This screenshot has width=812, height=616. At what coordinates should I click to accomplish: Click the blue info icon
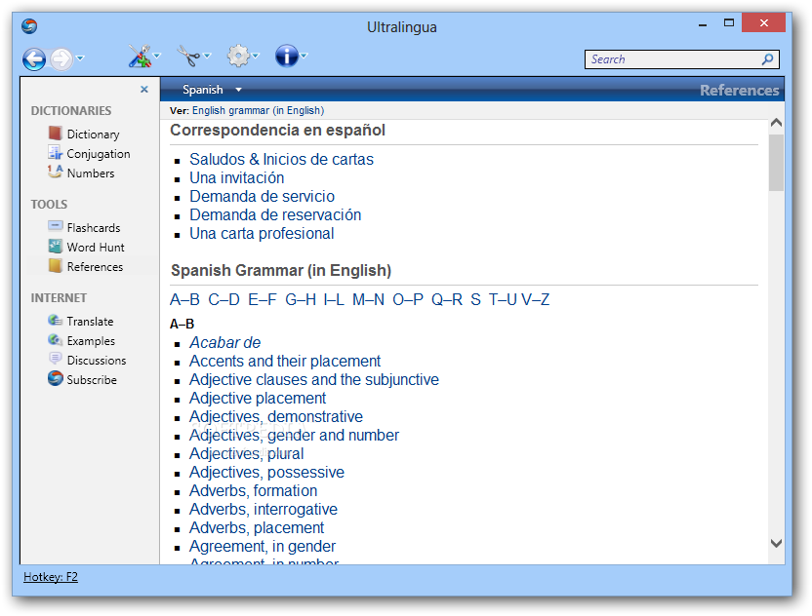[286, 56]
